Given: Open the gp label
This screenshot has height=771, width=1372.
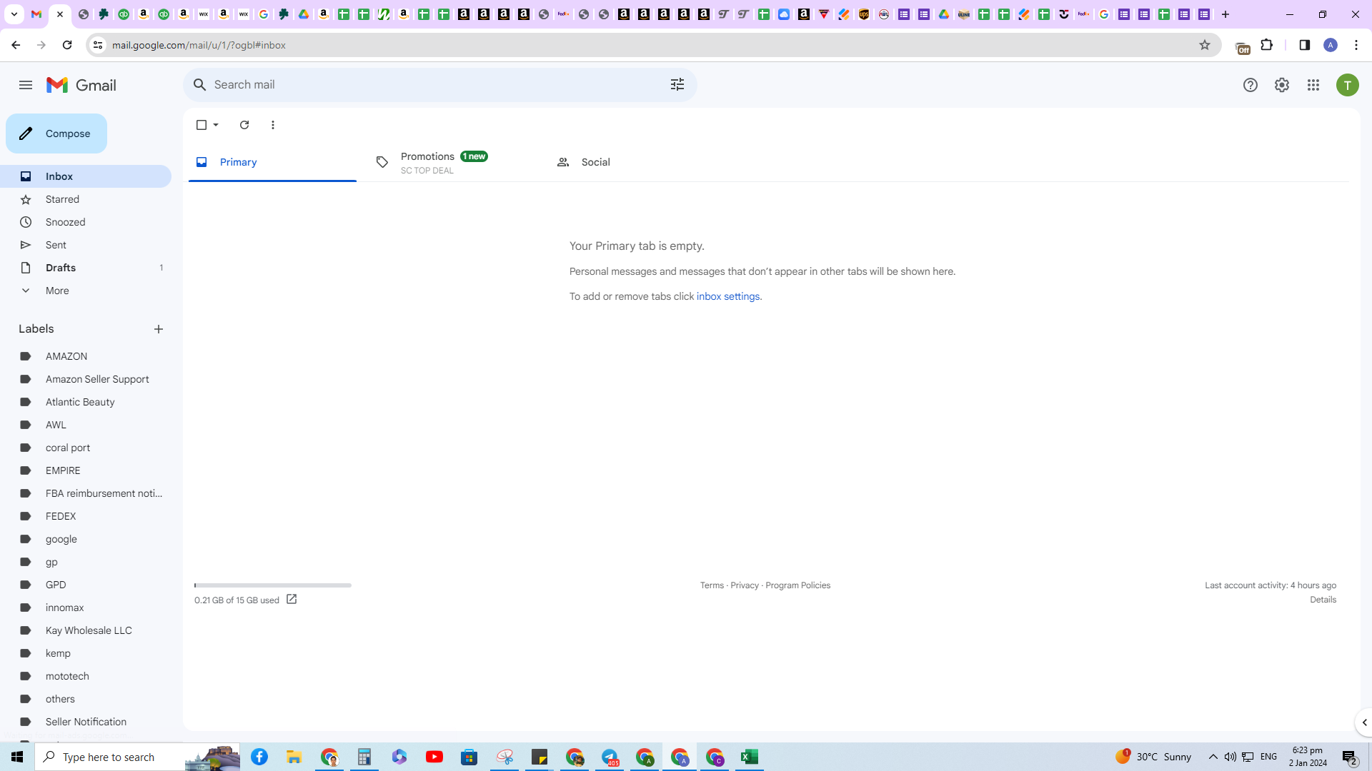Looking at the screenshot, I should 86,562.
